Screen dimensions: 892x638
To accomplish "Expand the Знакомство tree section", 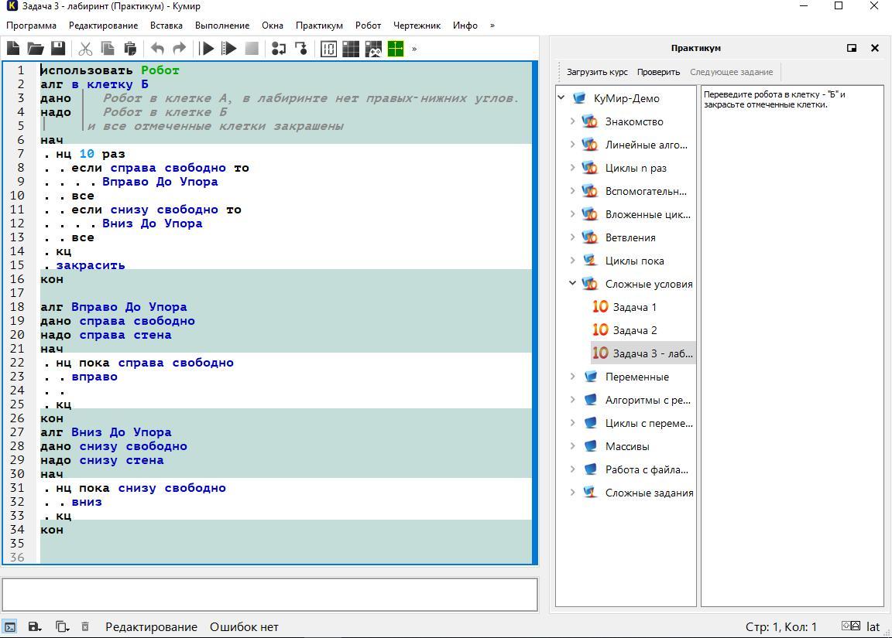I will coord(572,121).
